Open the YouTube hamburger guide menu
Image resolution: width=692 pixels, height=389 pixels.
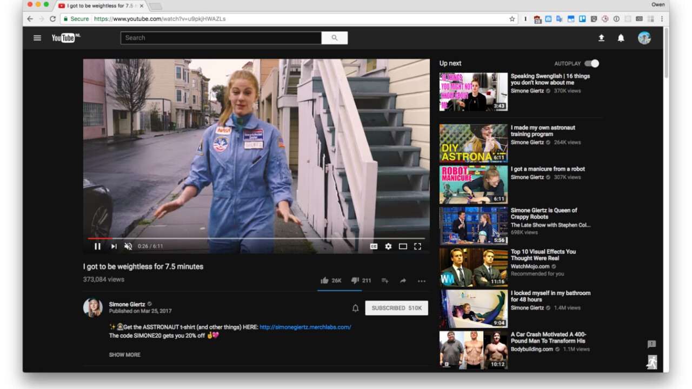(x=37, y=38)
